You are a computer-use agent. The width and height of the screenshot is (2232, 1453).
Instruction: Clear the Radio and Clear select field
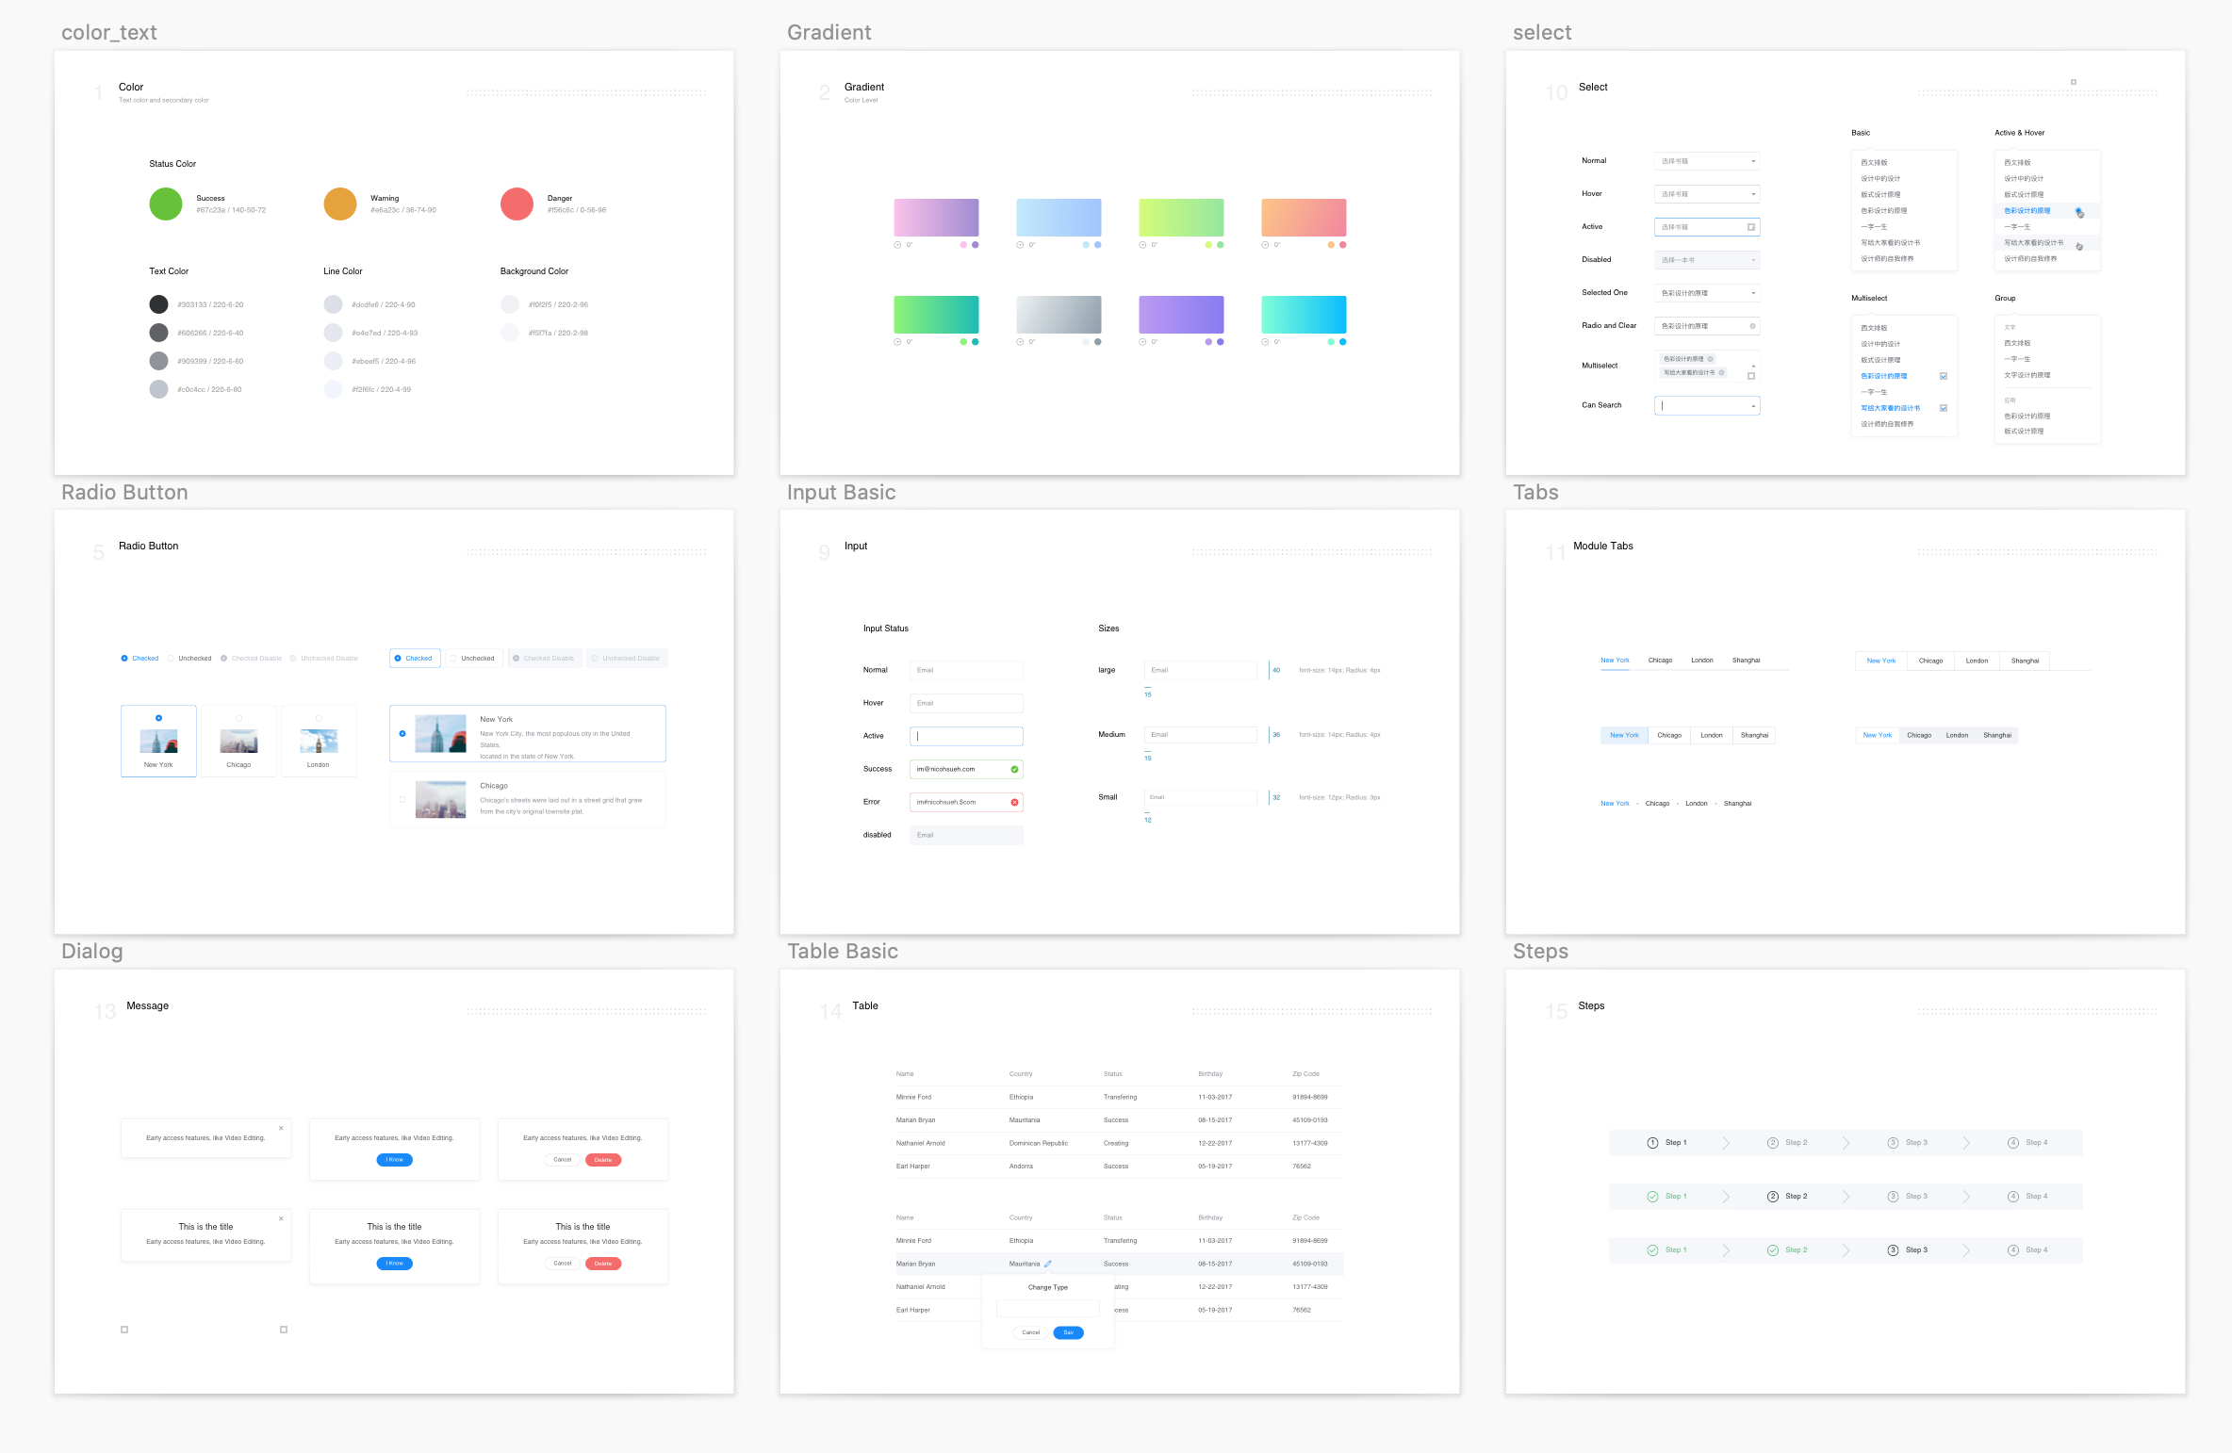[1752, 326]
